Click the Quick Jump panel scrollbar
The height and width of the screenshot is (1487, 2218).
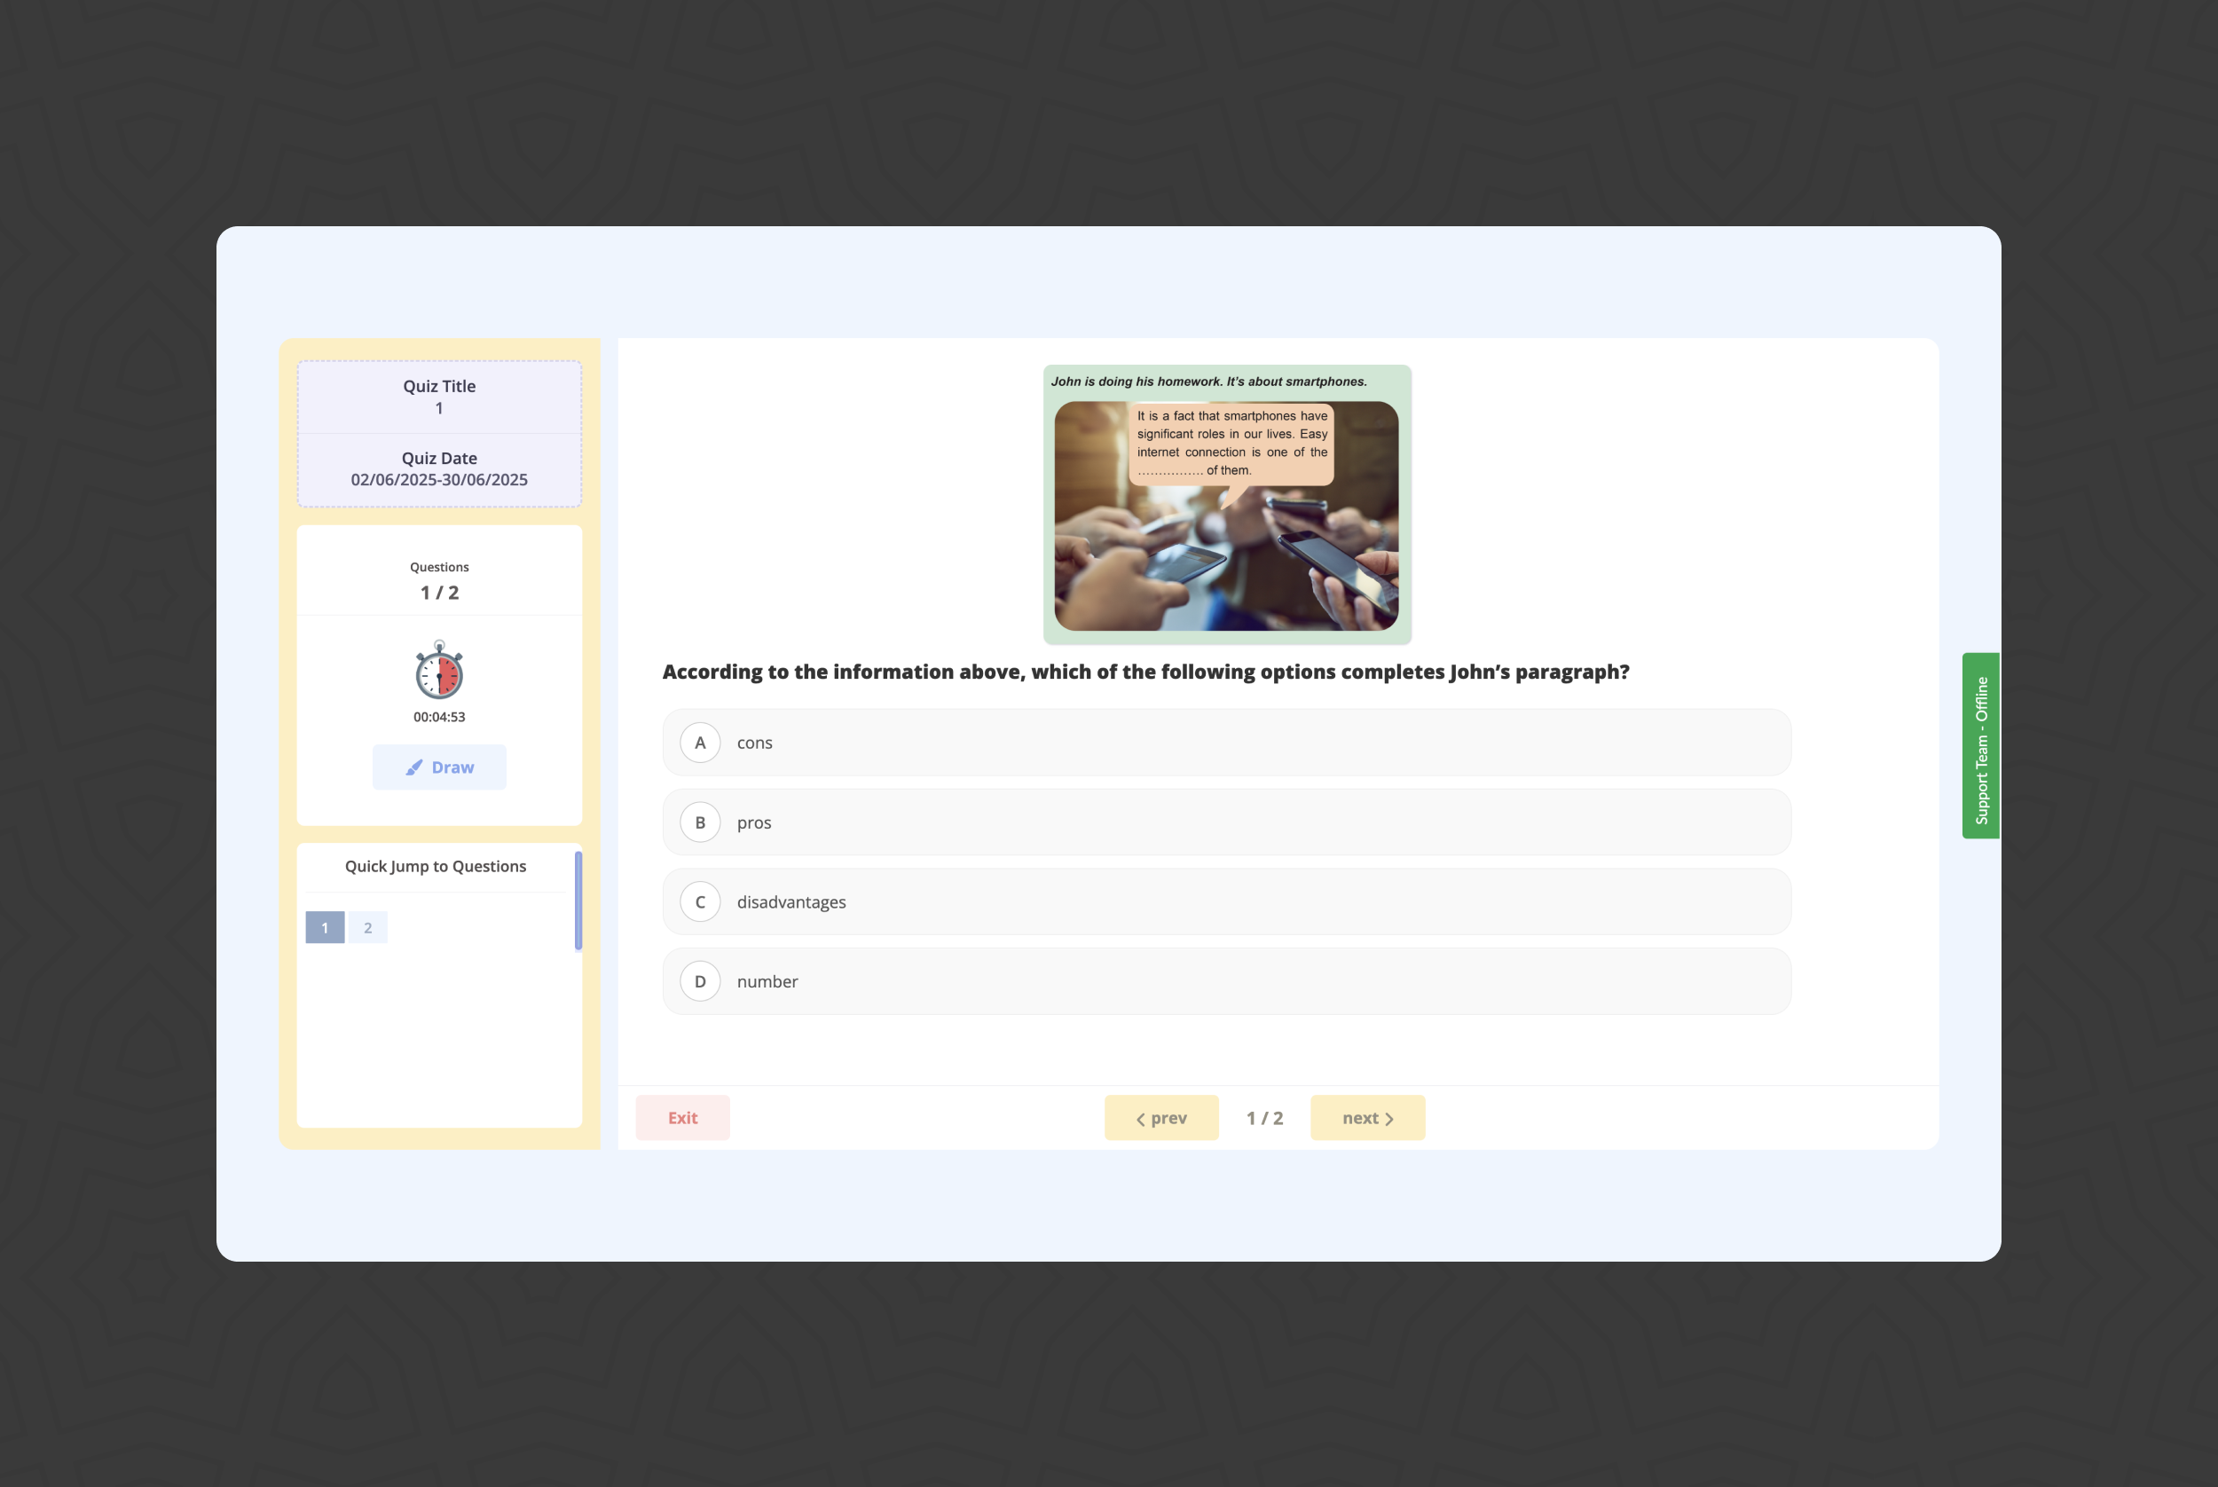click(x=578, y=900)
